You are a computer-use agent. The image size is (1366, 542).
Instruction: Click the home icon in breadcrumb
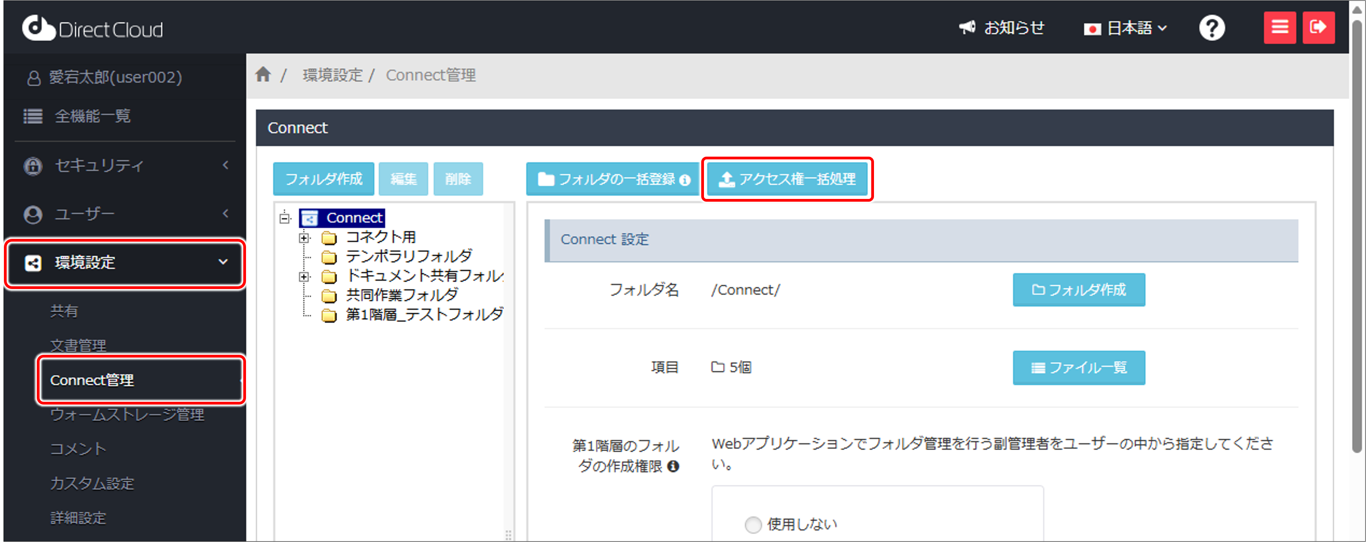pos(263,75)
